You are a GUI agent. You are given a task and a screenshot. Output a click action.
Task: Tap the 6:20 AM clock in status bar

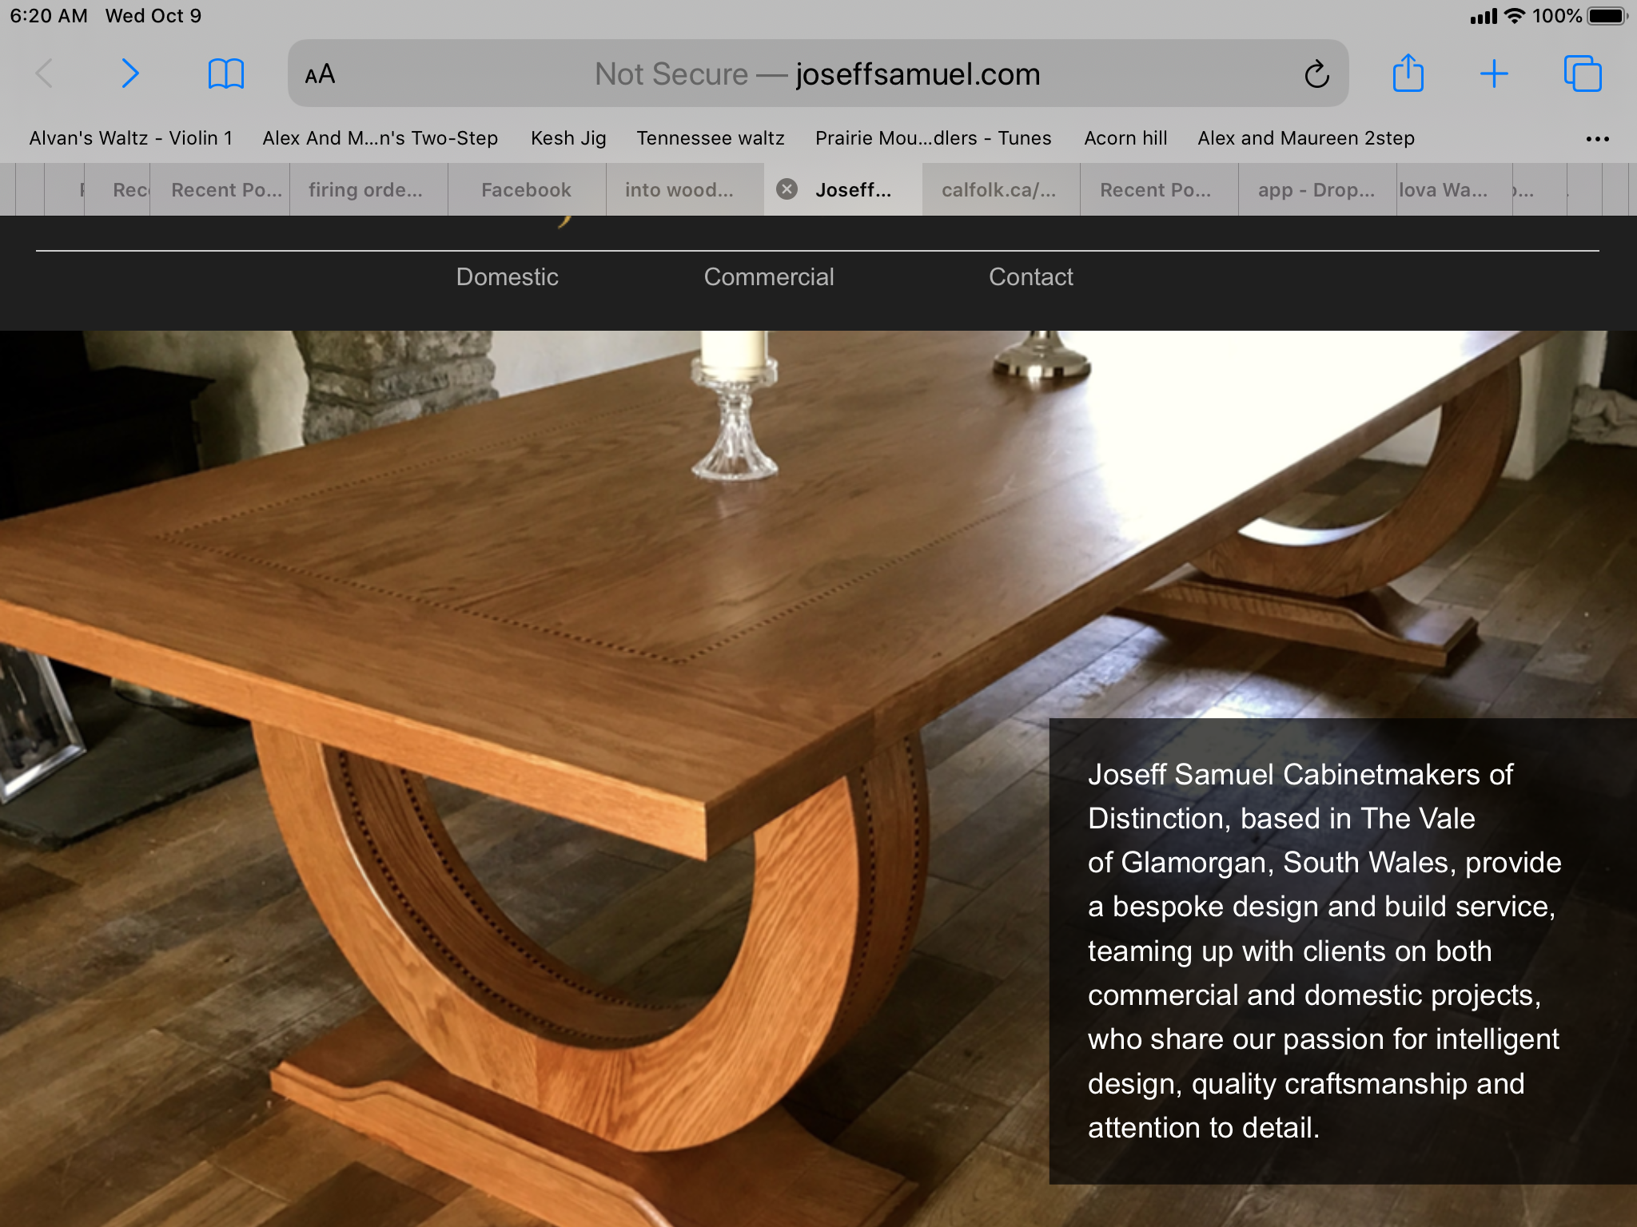tap(49, 16)
